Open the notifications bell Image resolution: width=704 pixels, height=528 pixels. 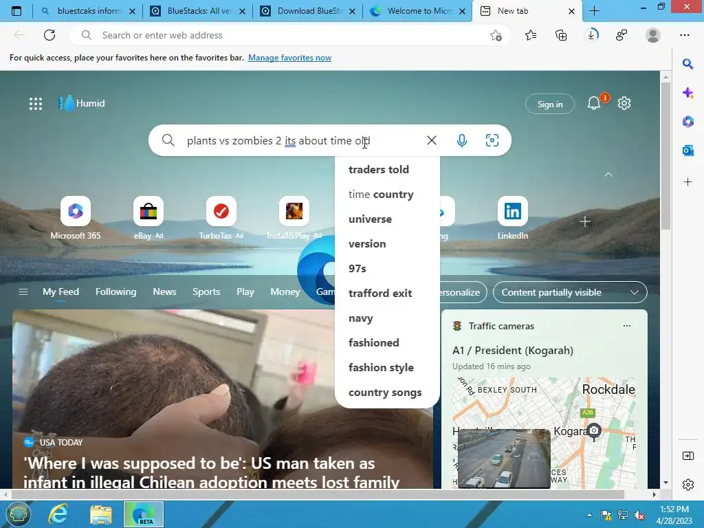(594, 103)
